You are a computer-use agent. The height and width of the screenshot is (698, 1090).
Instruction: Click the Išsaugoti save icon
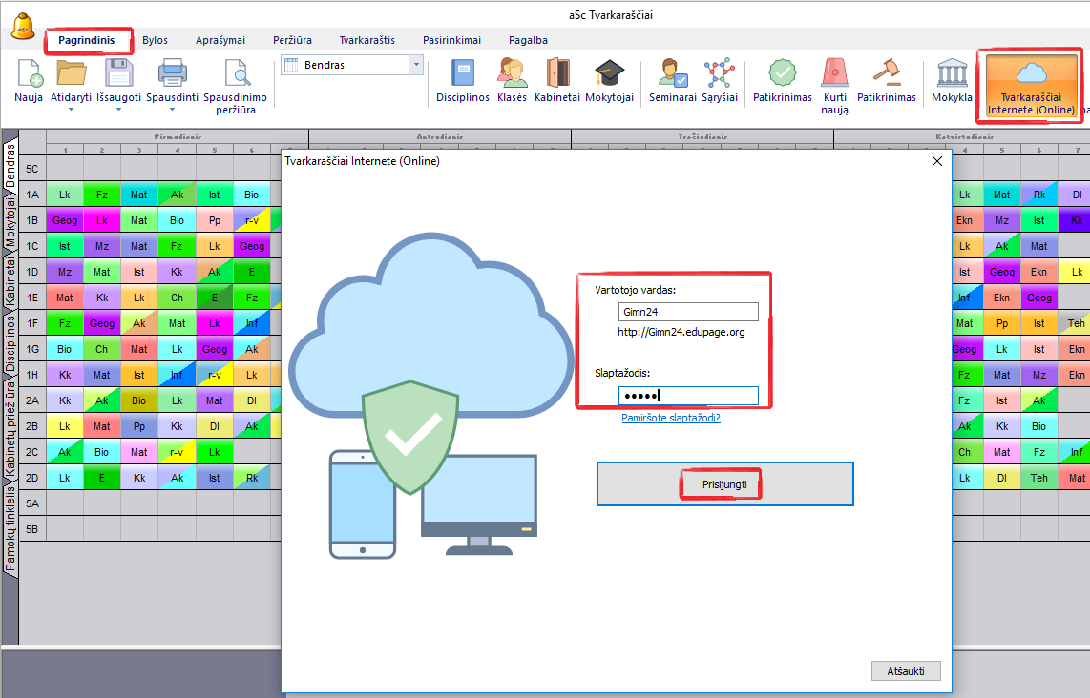coord(118,74)
